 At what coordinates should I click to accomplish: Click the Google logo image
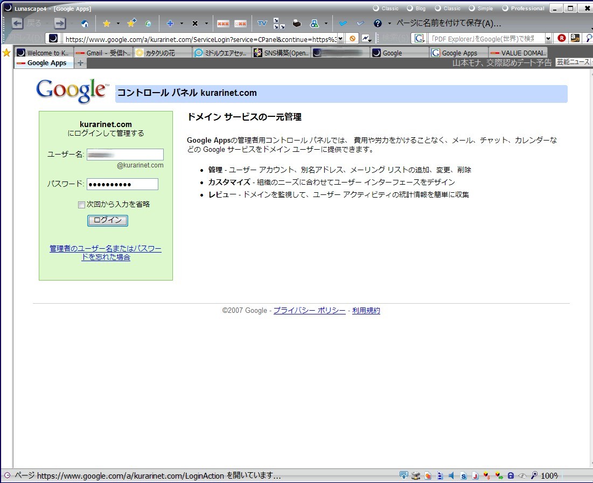click(x=72, y=91)
